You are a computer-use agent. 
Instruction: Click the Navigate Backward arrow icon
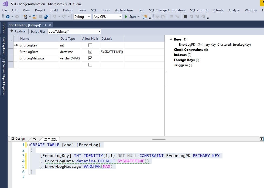tap(8, 17)
